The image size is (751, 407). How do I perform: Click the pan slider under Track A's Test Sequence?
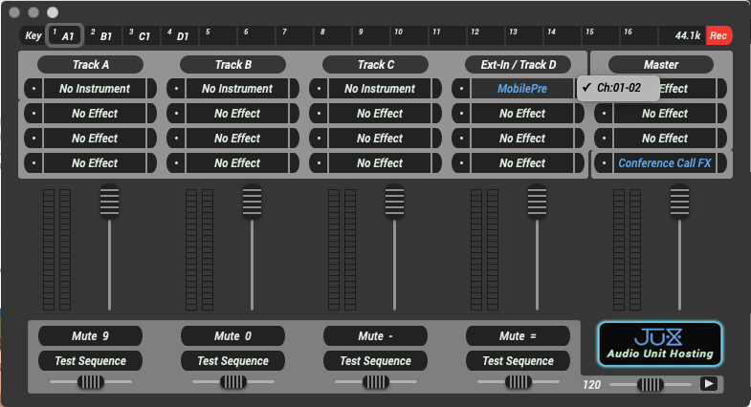(x=91, y=381)
